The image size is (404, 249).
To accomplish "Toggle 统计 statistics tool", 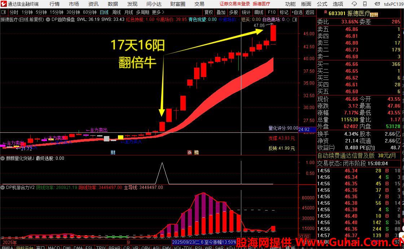I will (246, 12).
